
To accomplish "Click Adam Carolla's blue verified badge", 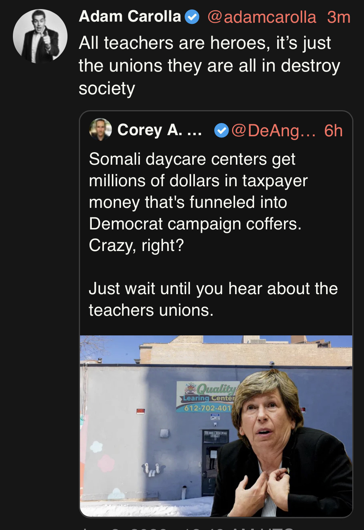I will click(x=192, y=17).
